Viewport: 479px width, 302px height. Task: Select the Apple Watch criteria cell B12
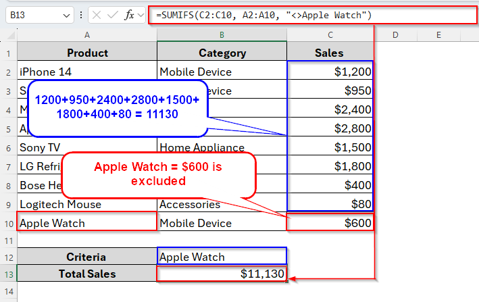point(222,257)
